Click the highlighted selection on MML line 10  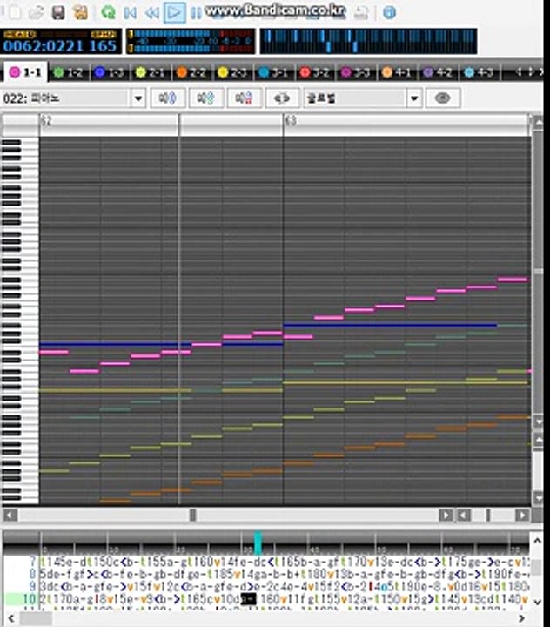pos(248,599)
